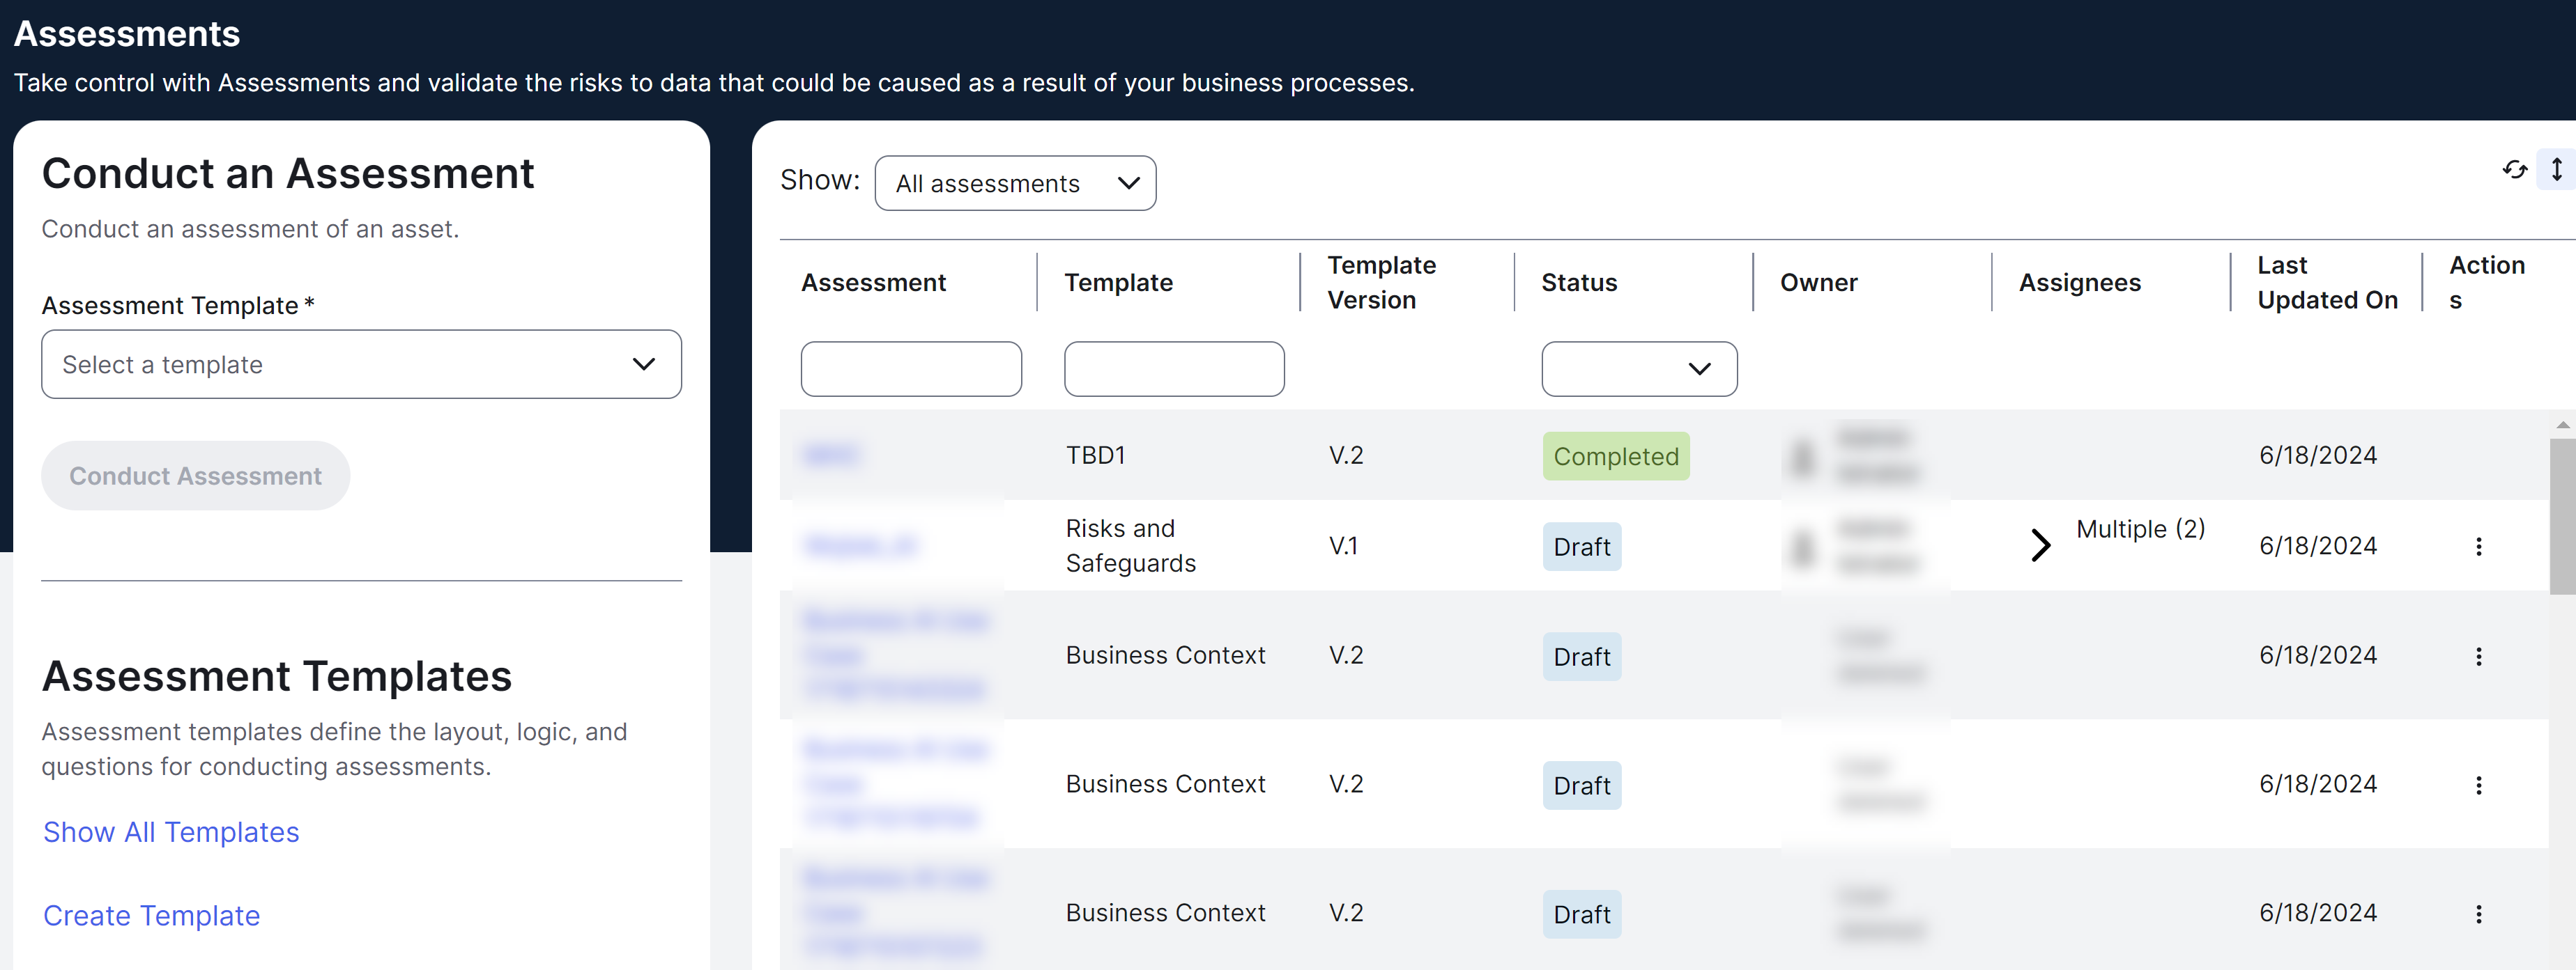The height and width of the screenshot is (970, 2576).
Task: Open actions menu for second Business Context draft
Action: 2479,785
